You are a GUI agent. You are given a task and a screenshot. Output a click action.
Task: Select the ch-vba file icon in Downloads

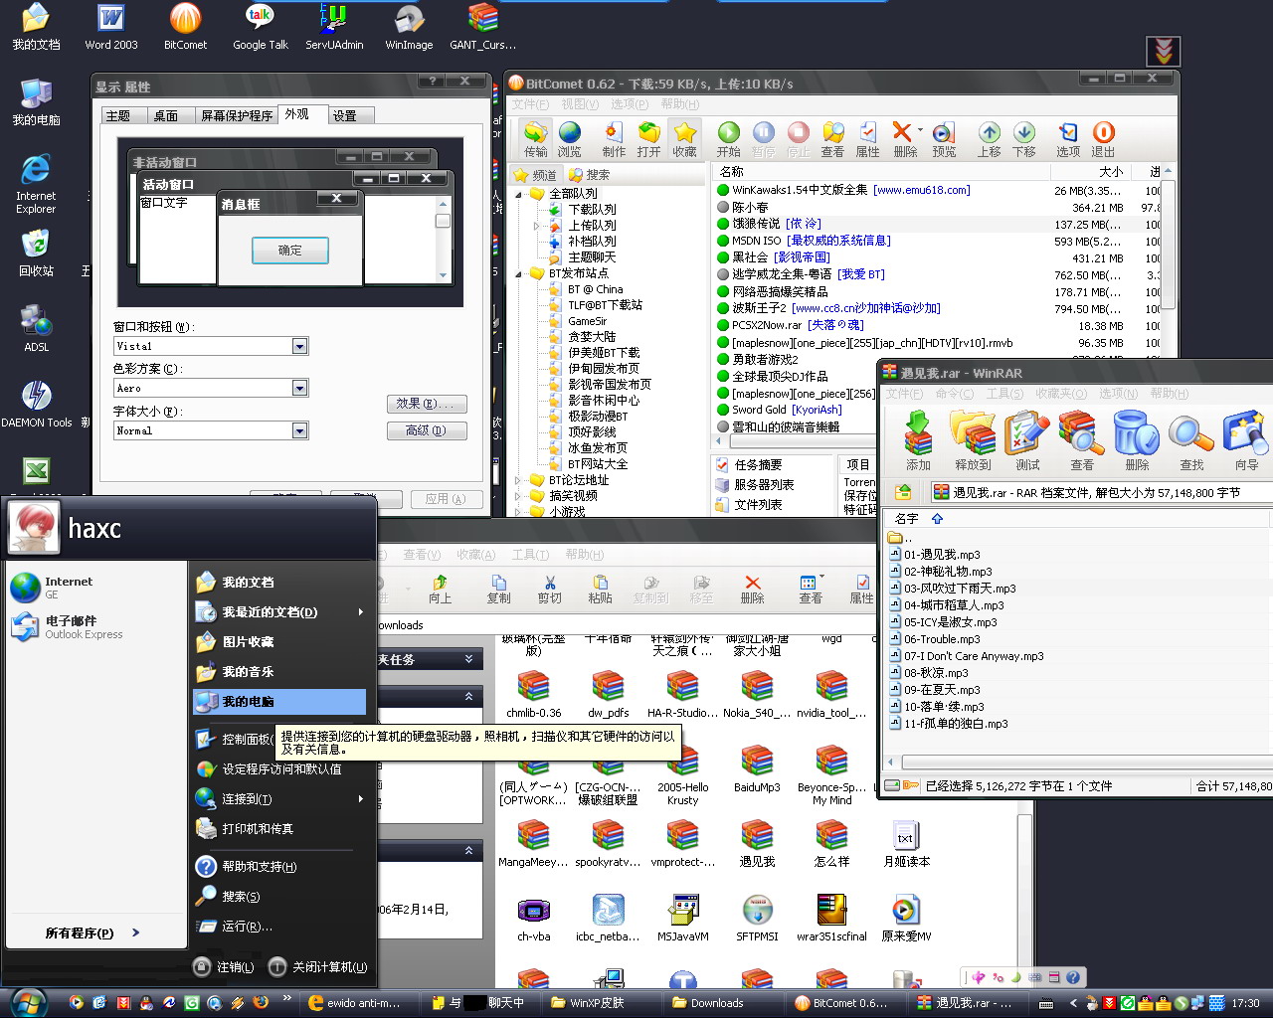pyautogui.click(x=533, y=918)
